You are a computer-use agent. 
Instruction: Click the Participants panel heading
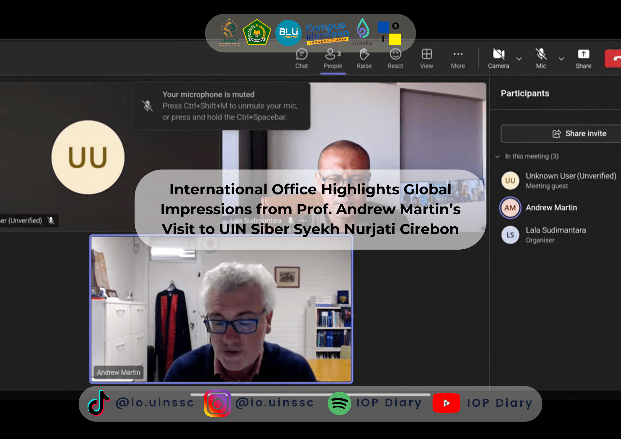click(x=525, y=93)
